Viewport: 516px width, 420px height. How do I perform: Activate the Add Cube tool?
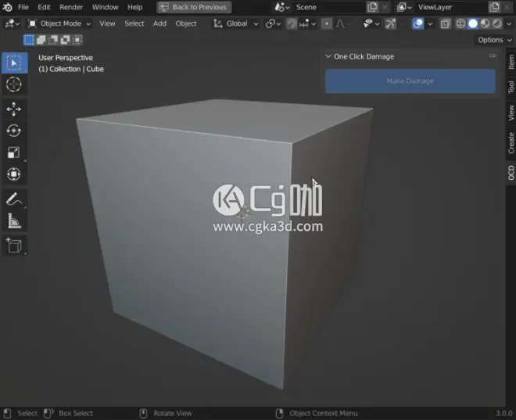14,246
